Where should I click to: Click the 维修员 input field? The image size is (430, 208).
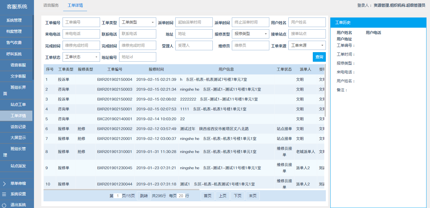(250, 45)
